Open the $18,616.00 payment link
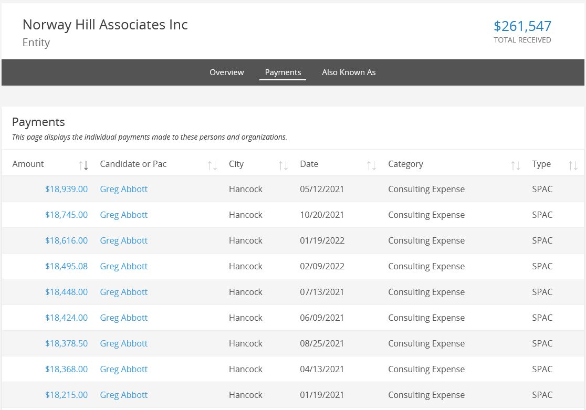Screen dimensions: 586x410 pyautogui.click(x=66, y=240)
